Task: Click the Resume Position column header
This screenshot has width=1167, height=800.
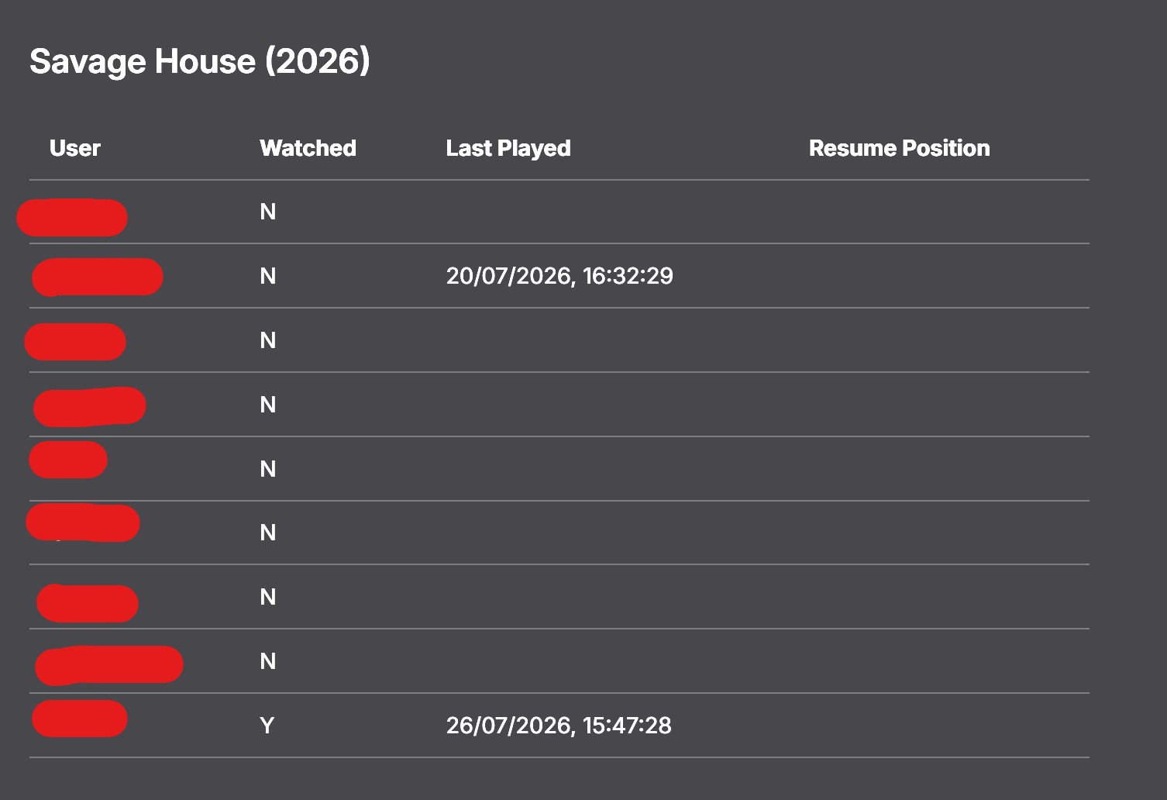Action: [900, 148]
